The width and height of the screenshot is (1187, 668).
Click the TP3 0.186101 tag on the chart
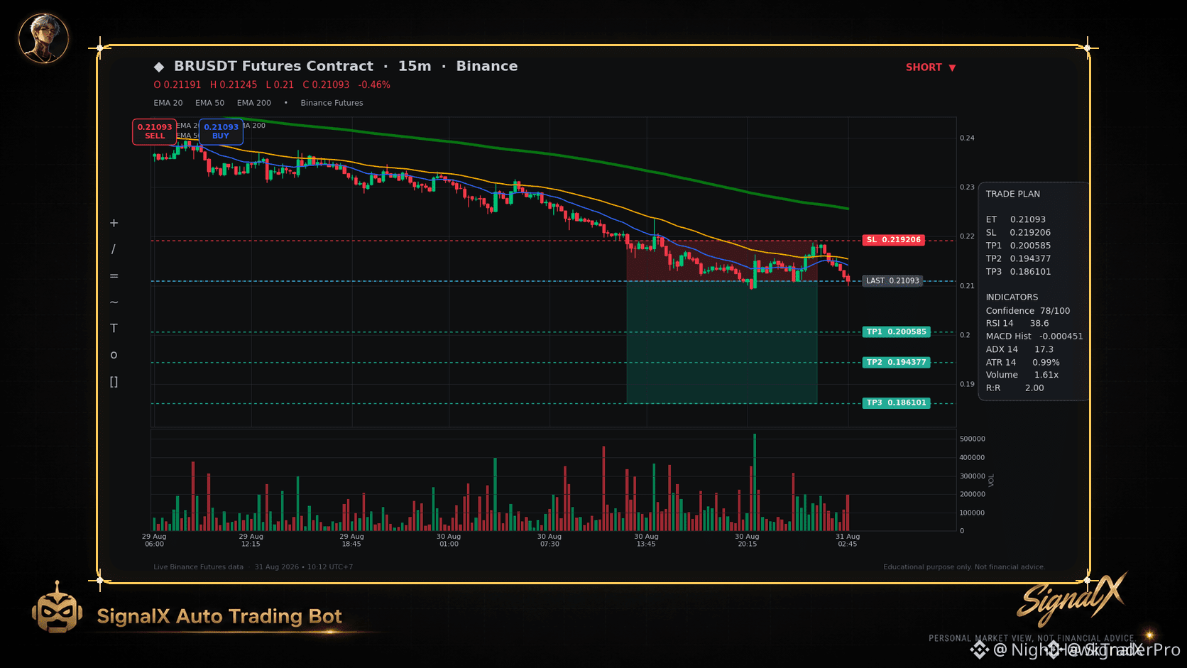tap(896, 403)
